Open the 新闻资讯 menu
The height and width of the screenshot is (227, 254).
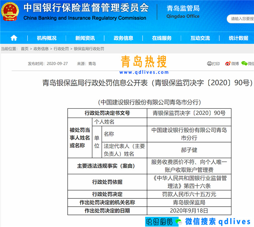[x=85, y=38]
